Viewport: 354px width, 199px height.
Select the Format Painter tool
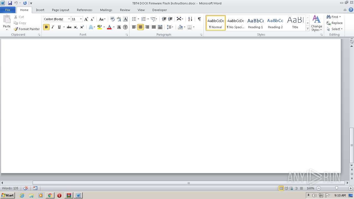tap(27, 29)
